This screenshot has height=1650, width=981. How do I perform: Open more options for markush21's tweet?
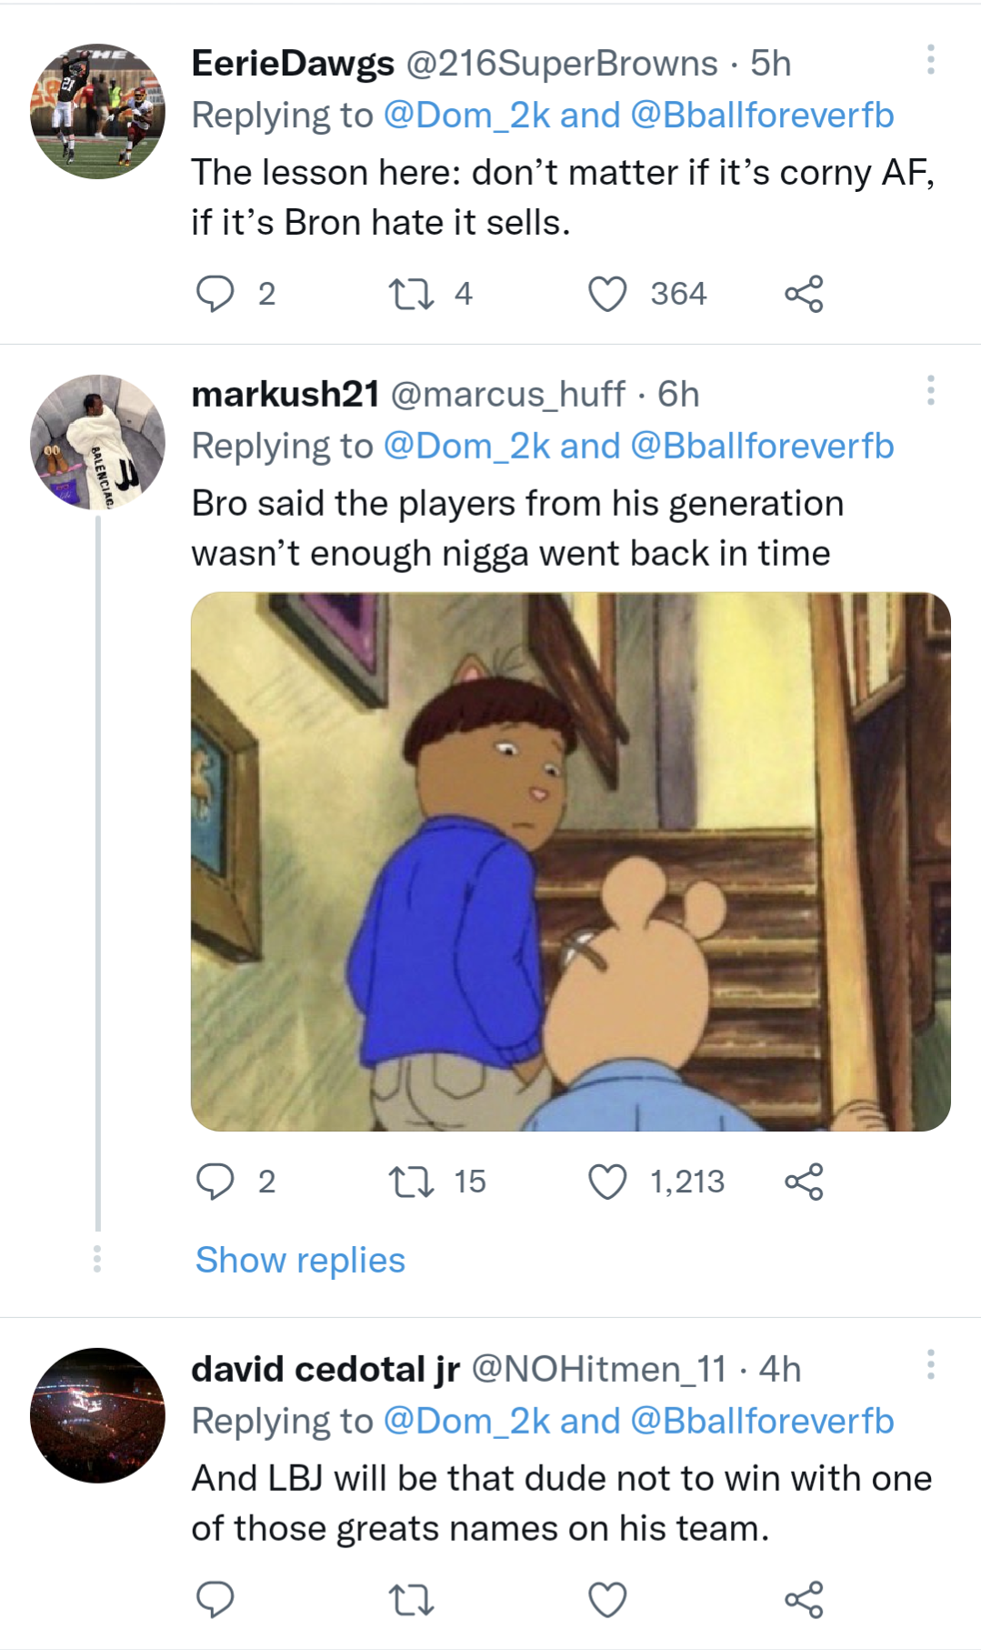click(930, 391)
